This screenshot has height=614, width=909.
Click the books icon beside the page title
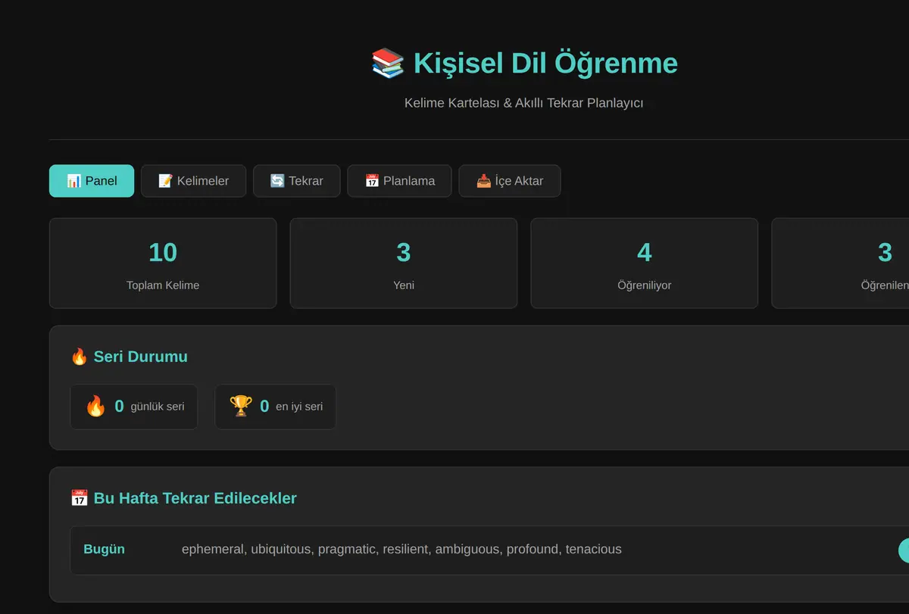tap(388, 63)
